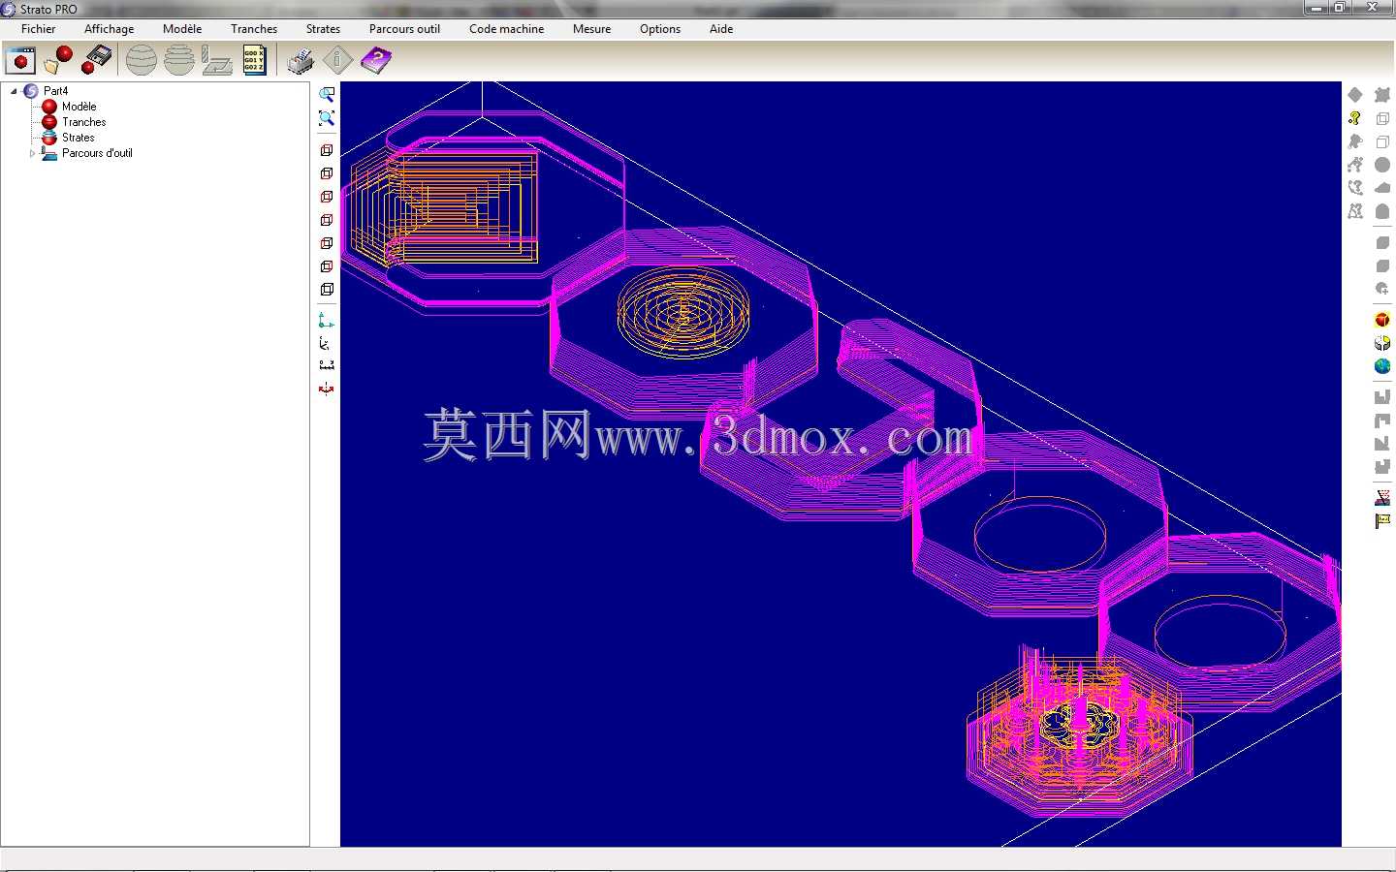Screen dimensions: 1396x872
Task: Click the Strato PRO title bar icon
Action: pos(9,9)
